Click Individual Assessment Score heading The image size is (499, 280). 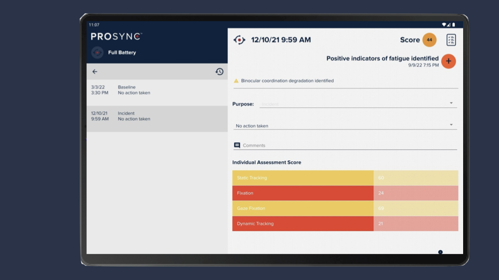pyautogui.click(x=267, y=162)
